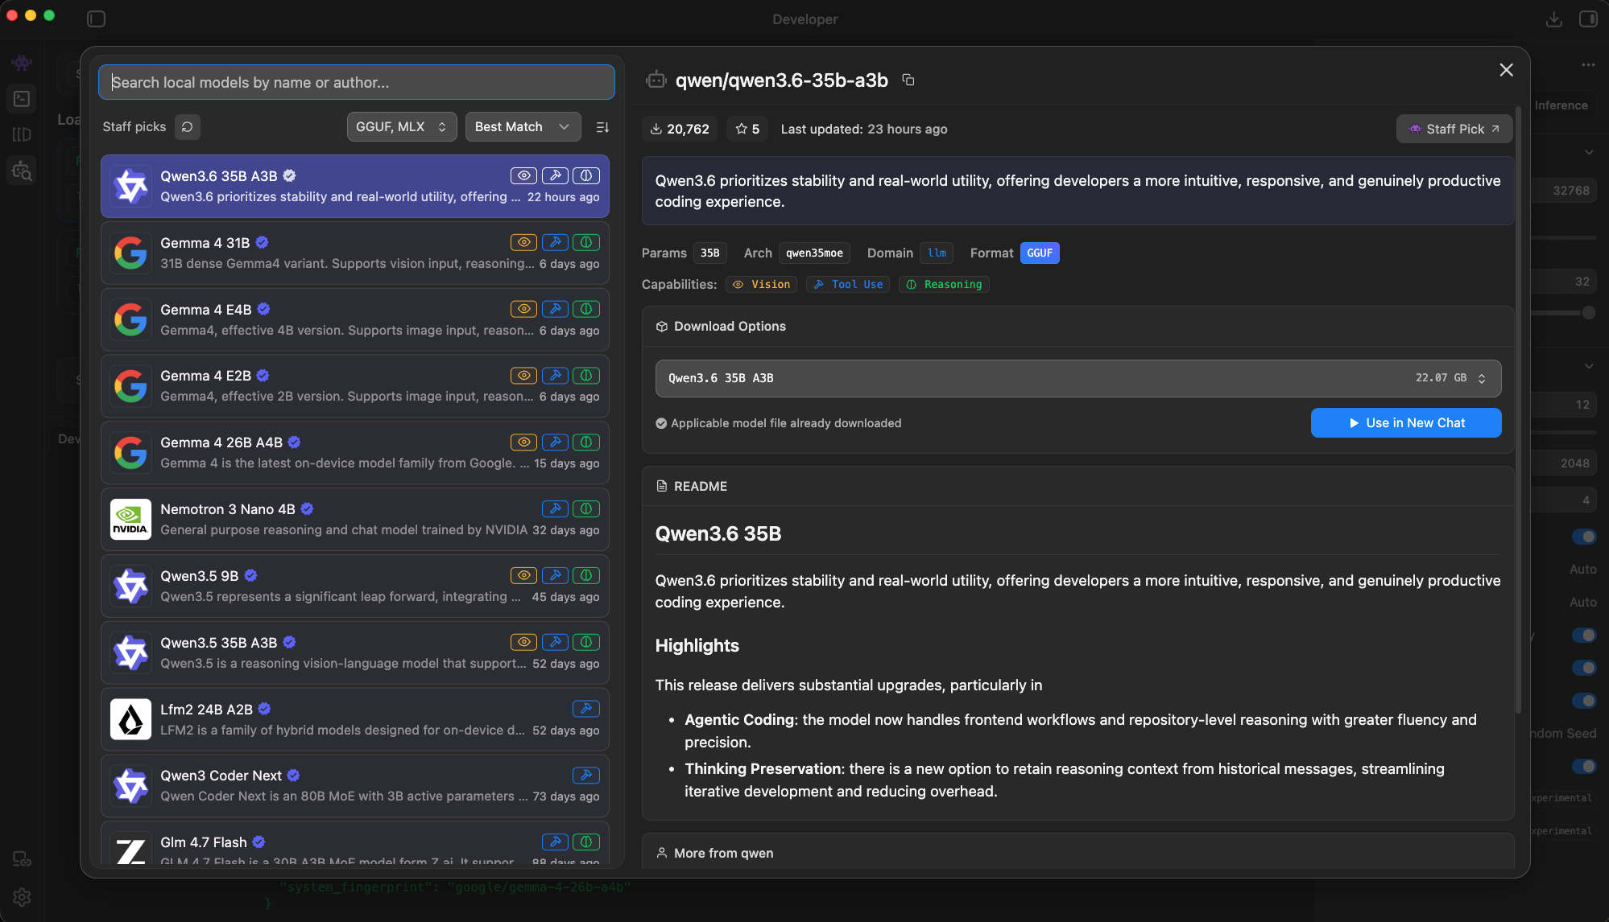The height and width of the screenshot is (922, 1609).
Task: Open the GGUF, MLX format filter dropdown
Action: 401,126
